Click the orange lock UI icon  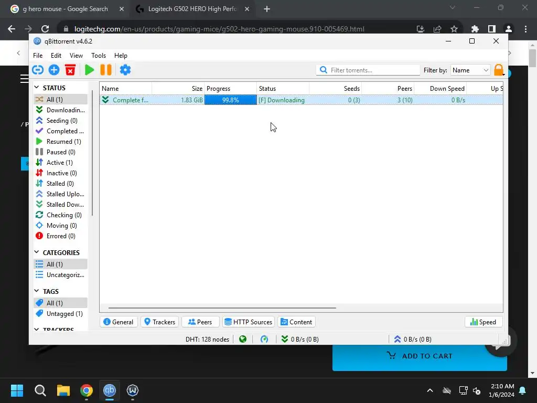(x=499, y=70)
